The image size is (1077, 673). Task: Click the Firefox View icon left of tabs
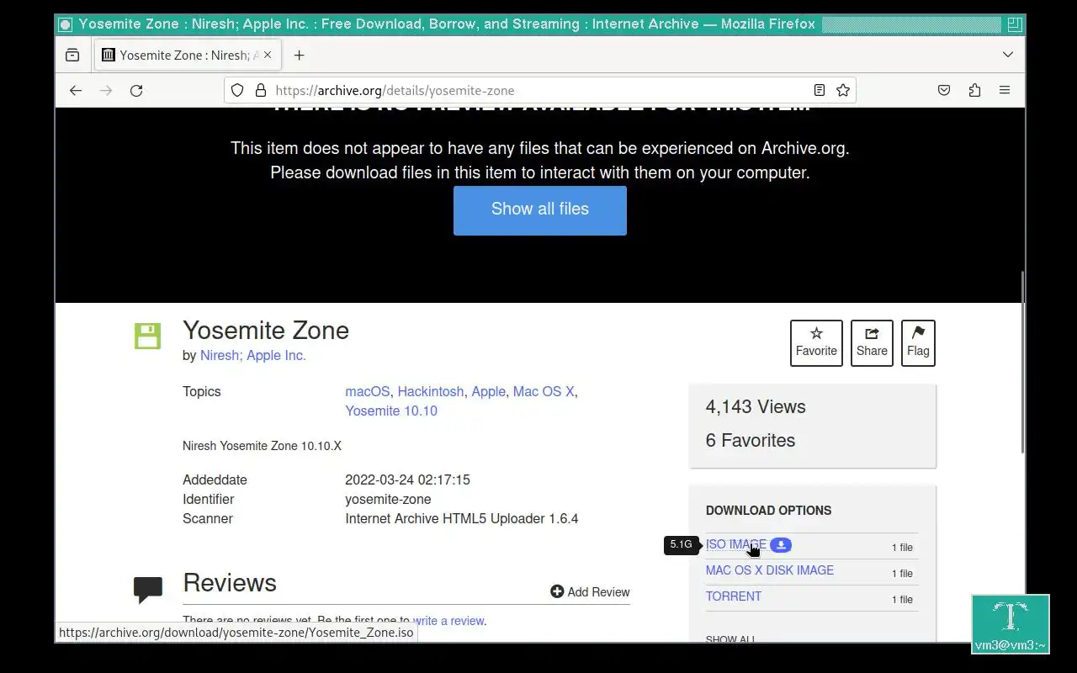click(x=72, y=56)
